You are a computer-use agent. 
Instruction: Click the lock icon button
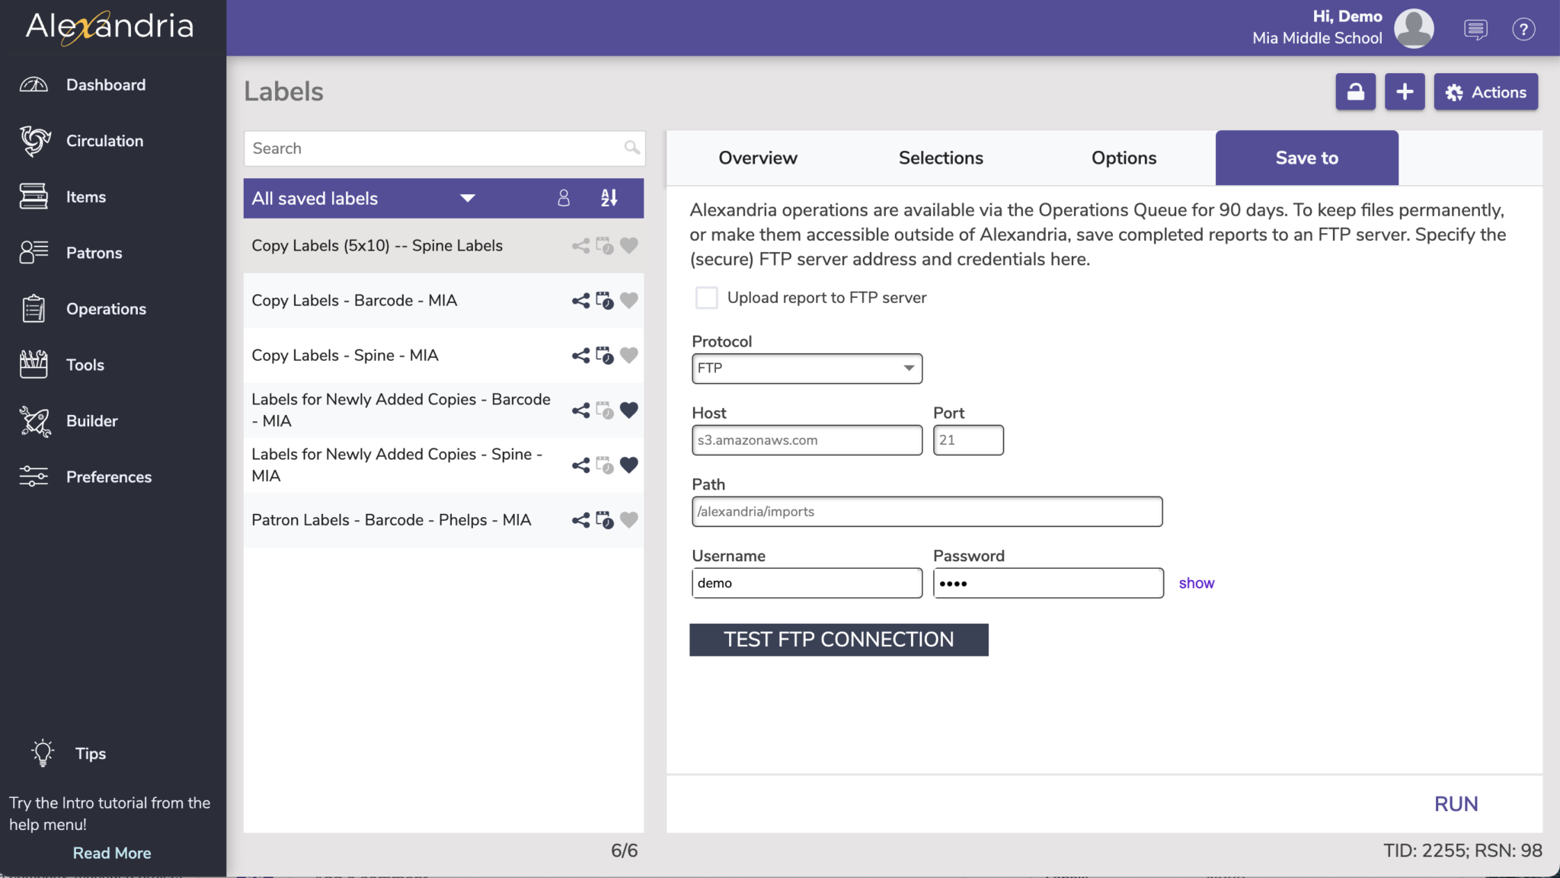[1355, 92]
